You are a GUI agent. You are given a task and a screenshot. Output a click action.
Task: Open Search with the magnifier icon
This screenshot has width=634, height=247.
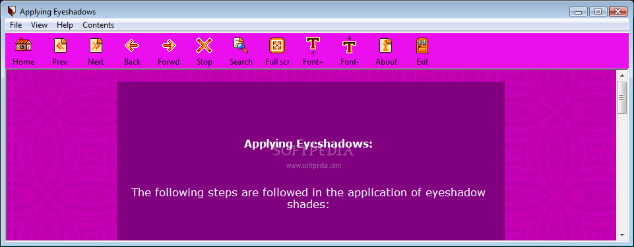(x=241, y=45)
